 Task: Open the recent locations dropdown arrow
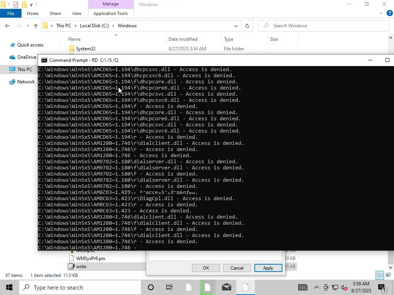coord(28,26)
